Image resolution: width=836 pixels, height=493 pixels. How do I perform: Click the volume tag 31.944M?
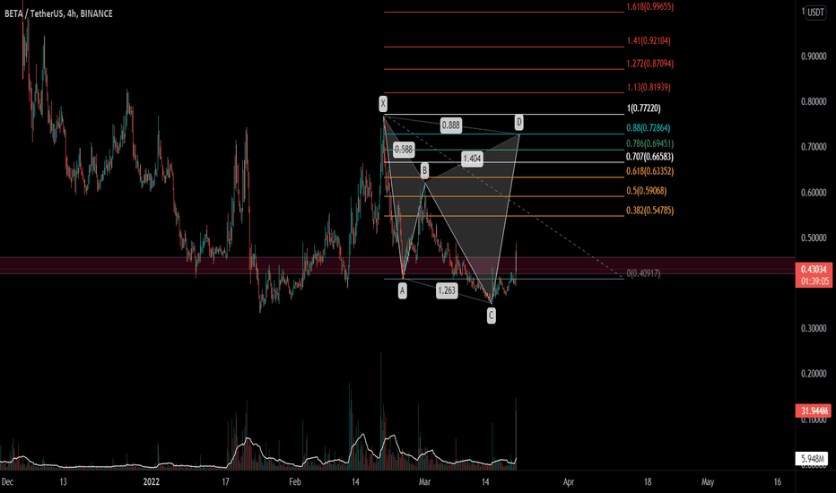[814, 411]
